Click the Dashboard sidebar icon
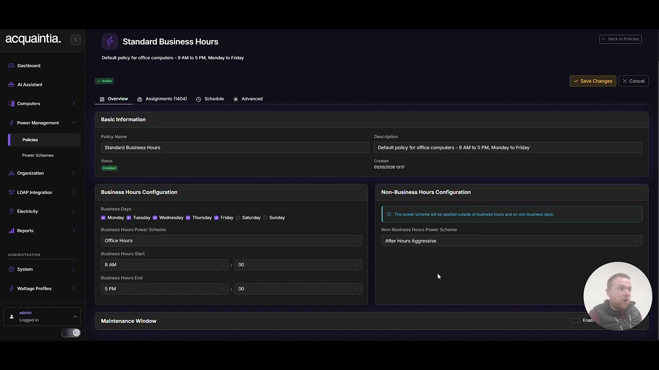The width and height of the screenshot is (659, 370). [x=11, y=66]
